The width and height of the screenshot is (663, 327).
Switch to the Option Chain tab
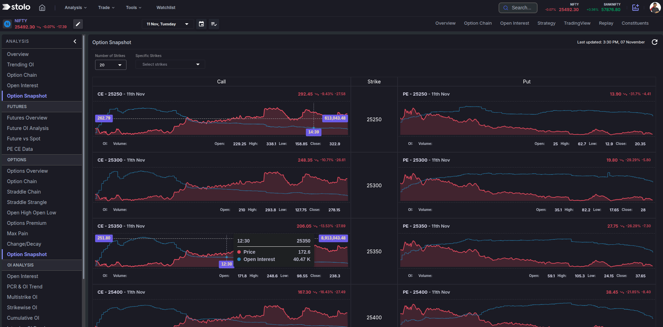(478, 23)
